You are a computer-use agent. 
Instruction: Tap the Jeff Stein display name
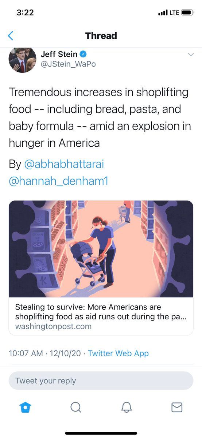pos(59,54)
